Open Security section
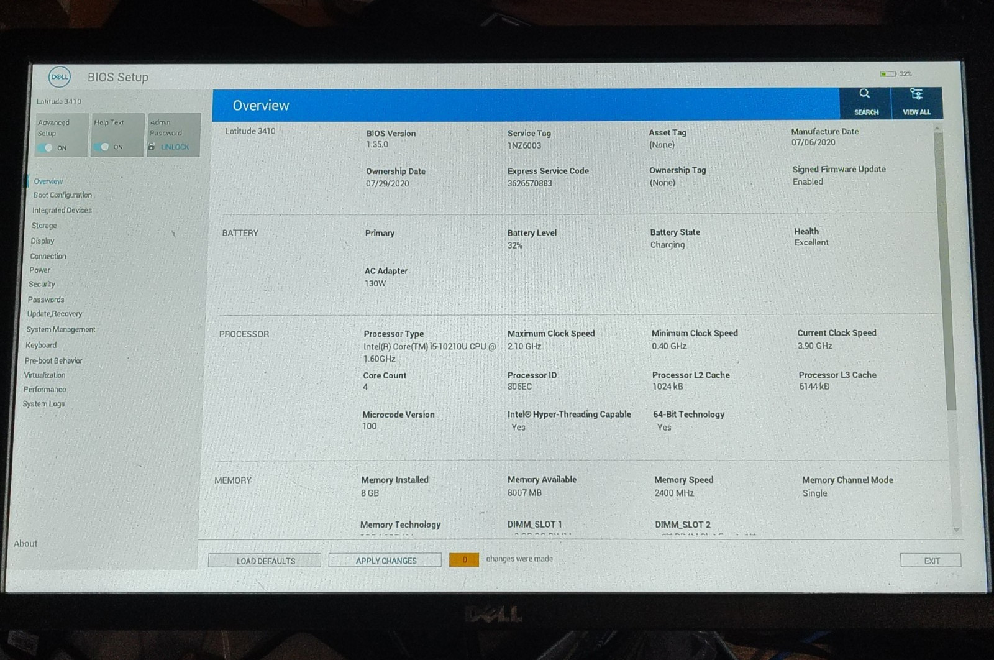Image resolution: width=994 pixels, height=660 pixels. (42, 284)
